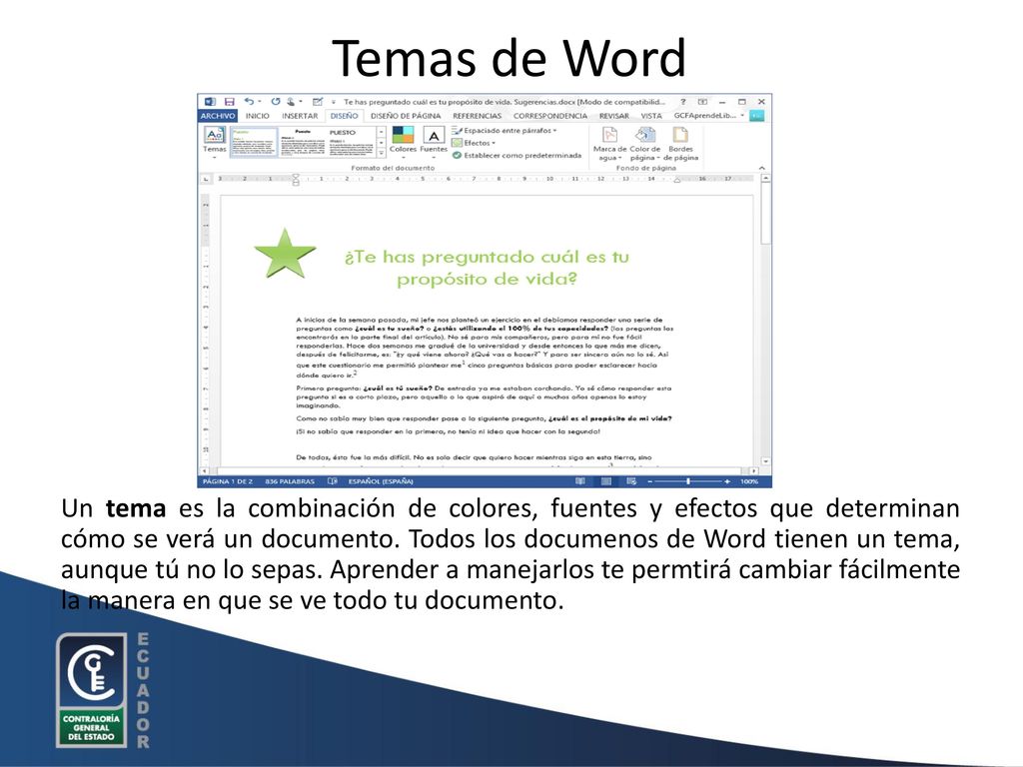Click the horizontal scrollbar right arrow
The image size is (1023, 767).
click(x=754, y=470)
